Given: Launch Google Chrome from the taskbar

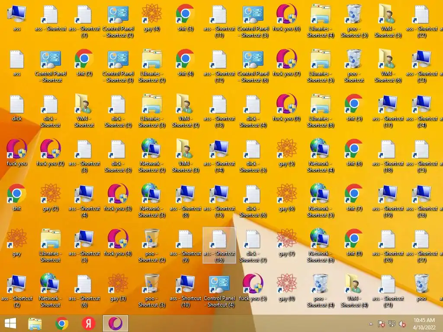Looking at the screenshot, I should pyautogui.click(x=62, y=323).
